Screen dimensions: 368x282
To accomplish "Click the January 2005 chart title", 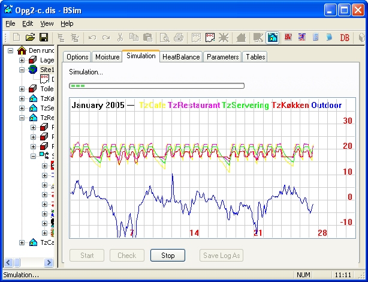I will pyautogui.click(x=98, y=105).
